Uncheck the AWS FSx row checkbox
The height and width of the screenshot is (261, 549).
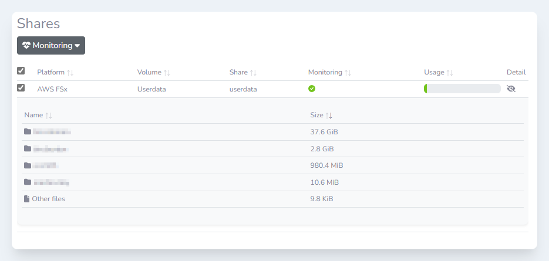(x=21, y=88)
